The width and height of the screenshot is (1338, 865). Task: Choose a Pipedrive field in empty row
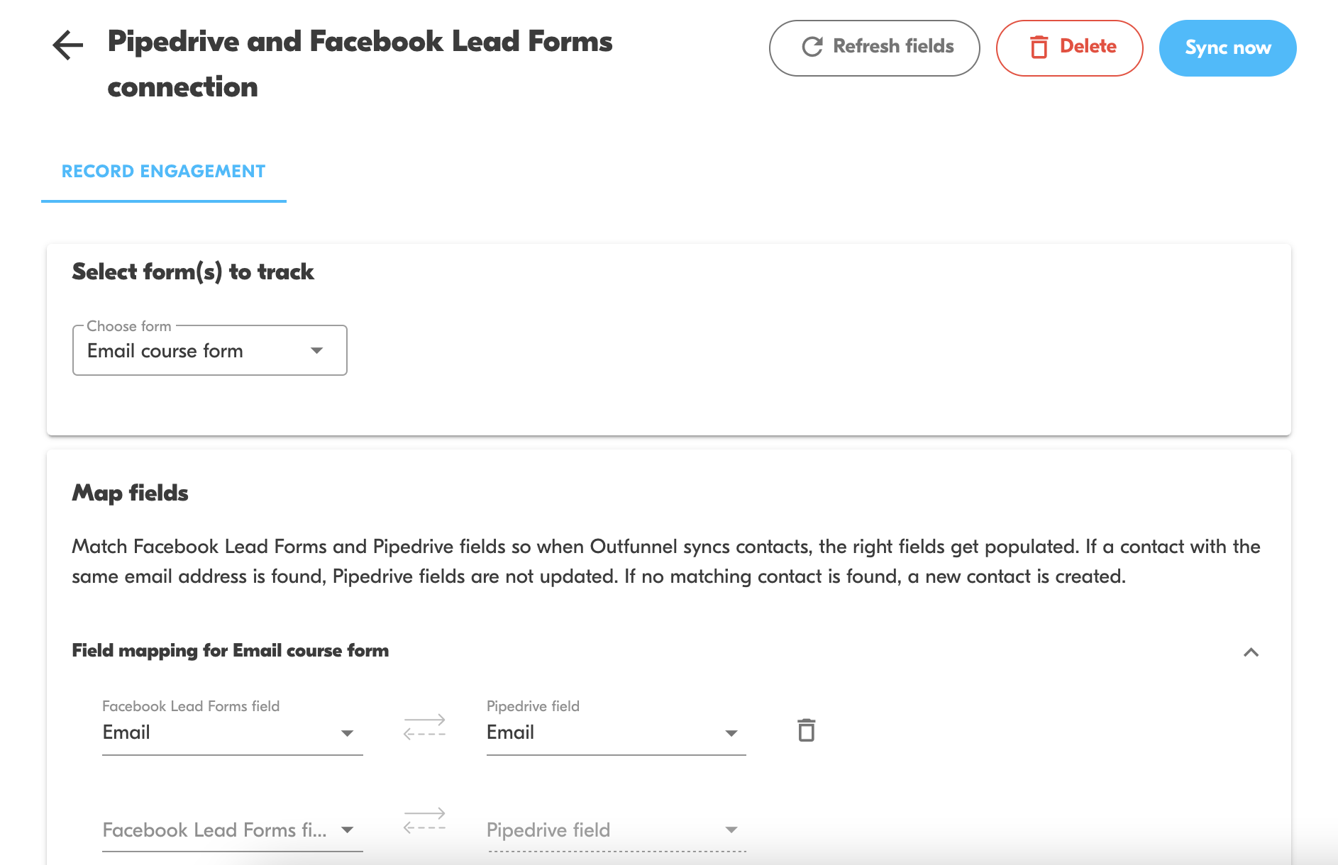616,830
